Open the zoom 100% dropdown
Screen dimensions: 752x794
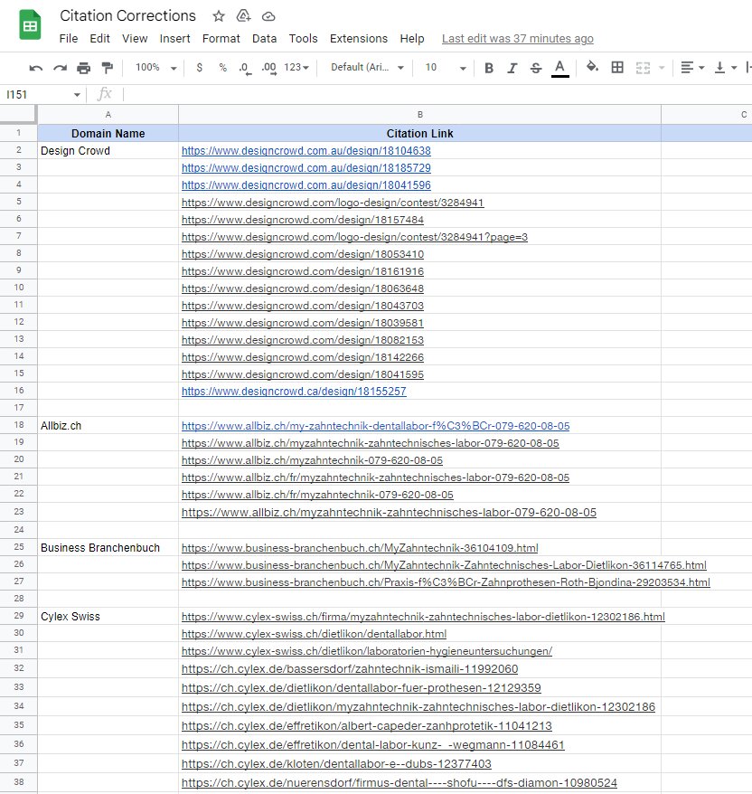pos(155,67)
